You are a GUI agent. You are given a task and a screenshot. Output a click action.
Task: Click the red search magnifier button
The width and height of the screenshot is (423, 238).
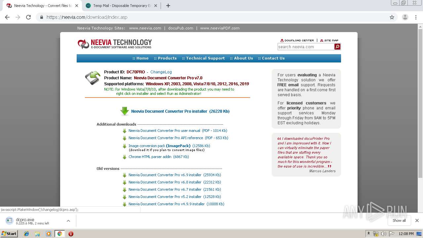tap(337, 47)
